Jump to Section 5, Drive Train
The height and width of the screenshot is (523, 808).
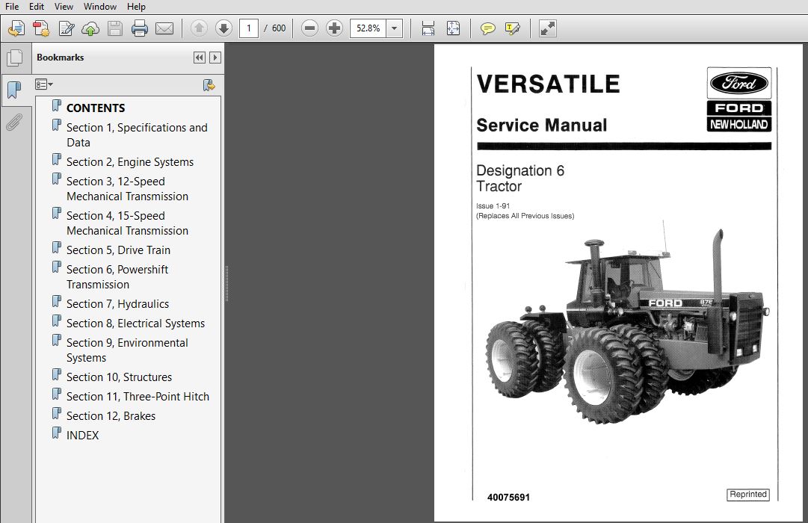tap(119, 250)
